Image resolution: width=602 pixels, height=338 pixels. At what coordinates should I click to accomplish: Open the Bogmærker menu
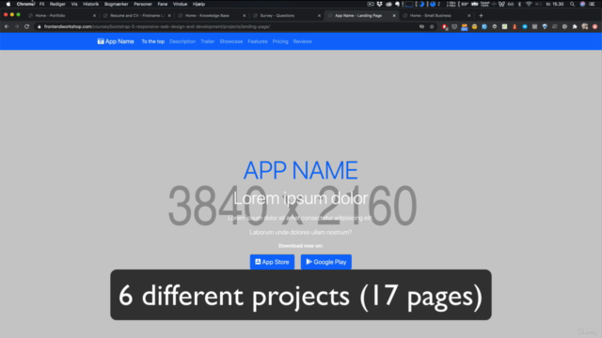pyautogui.click(x=117, y=4)
